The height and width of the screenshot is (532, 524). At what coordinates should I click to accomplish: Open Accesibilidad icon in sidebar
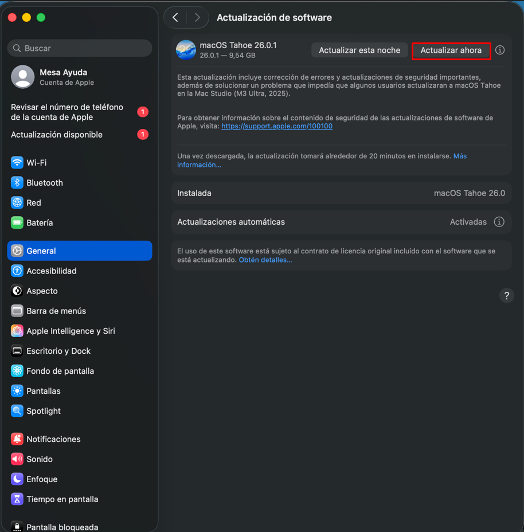[x=17, y=271]
